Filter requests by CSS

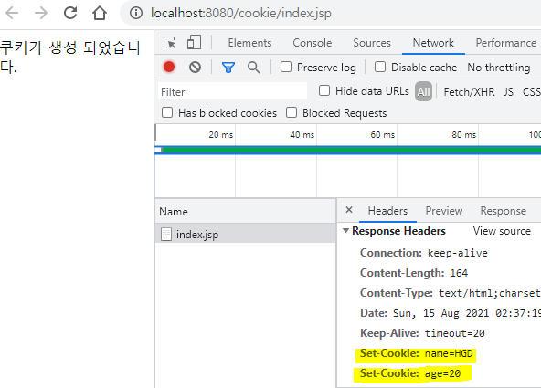point(531,91)
